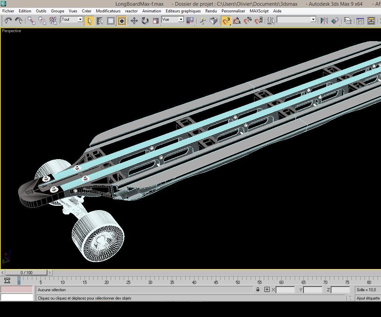Open the Rendu menu
The image size is (381, 317).
tap(211, 11)
